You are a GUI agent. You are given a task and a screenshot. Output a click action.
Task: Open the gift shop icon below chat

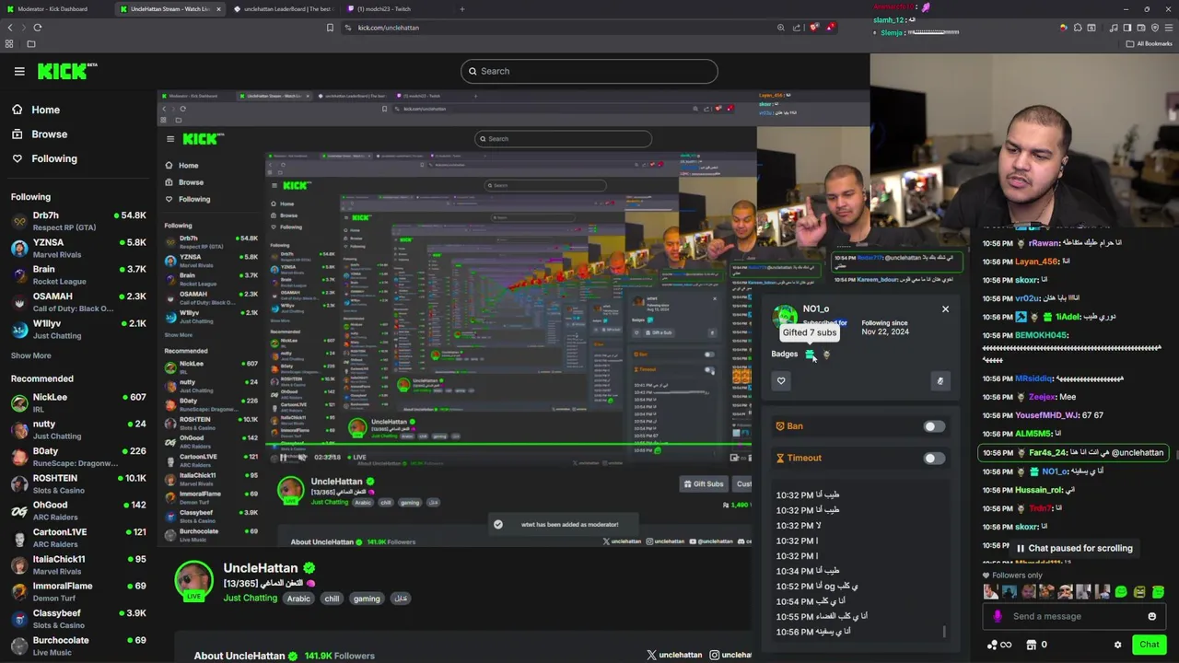coord(1032,646)
